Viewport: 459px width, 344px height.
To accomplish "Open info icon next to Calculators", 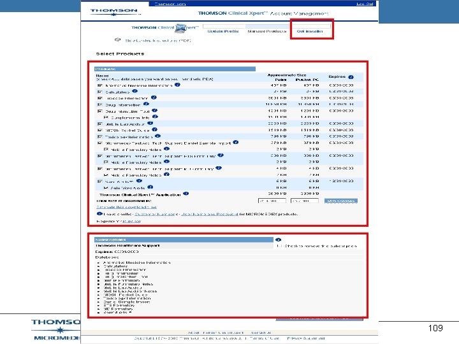I will pyautogui.click(x=135, y=91).
